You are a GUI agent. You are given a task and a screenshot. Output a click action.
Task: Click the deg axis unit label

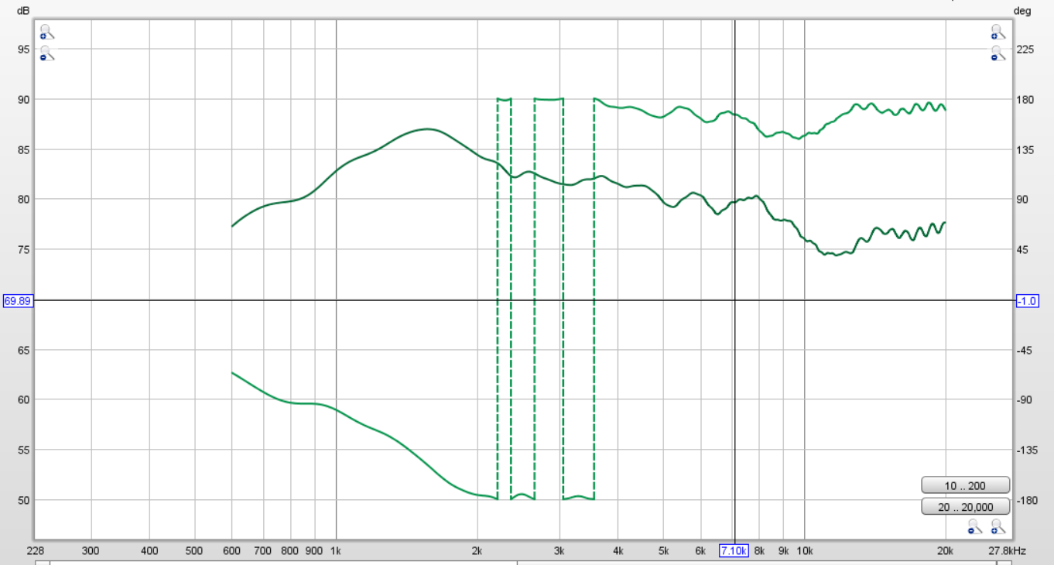point(1022,11)
